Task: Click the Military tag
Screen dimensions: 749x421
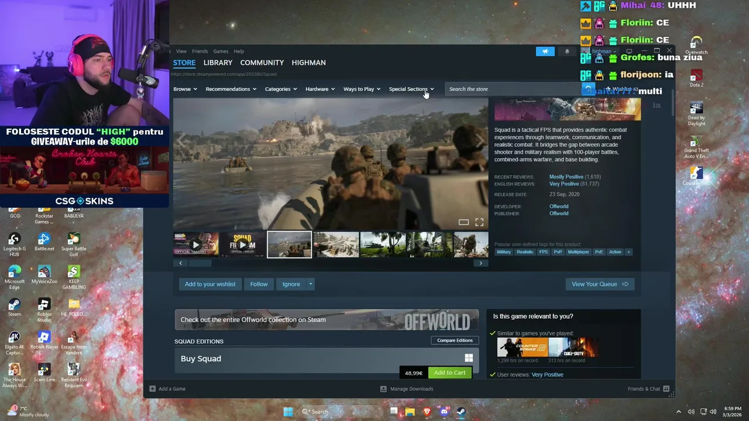Action: (x=504, y=252)
